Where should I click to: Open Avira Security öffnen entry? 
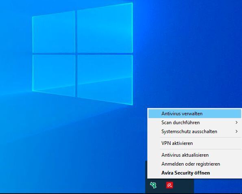[x=195, y=173]
